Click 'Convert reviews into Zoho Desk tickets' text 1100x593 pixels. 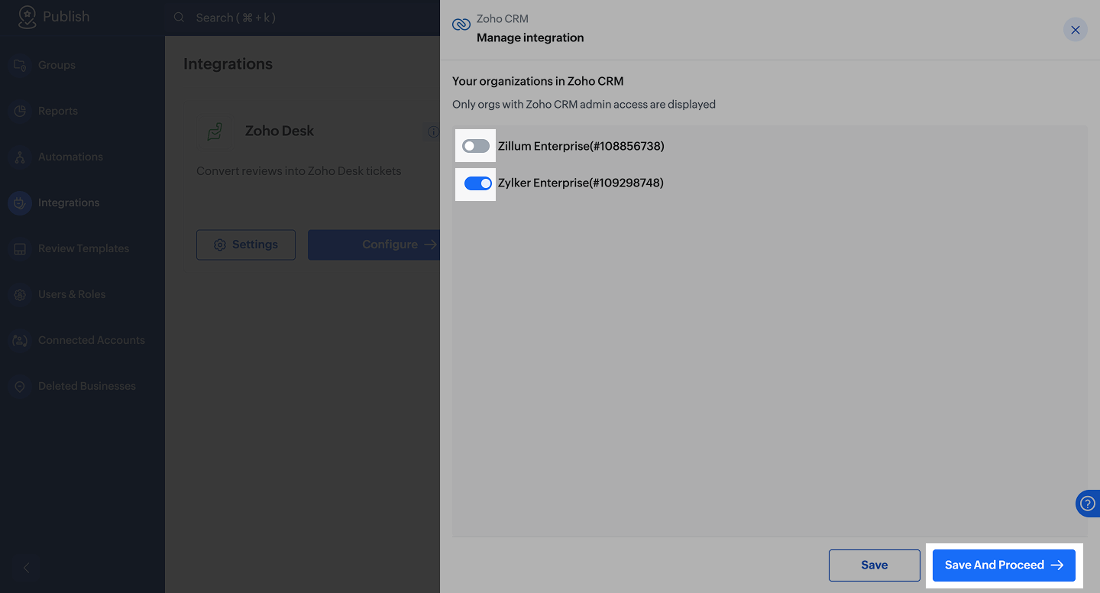pyautogui.click(x=299, y=171)
